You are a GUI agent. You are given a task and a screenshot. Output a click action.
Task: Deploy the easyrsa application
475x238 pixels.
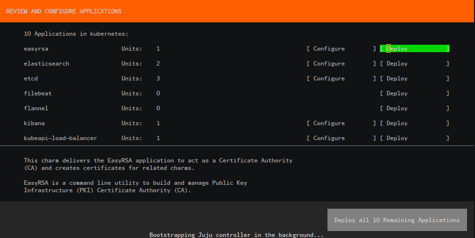[x=414, y=49]
